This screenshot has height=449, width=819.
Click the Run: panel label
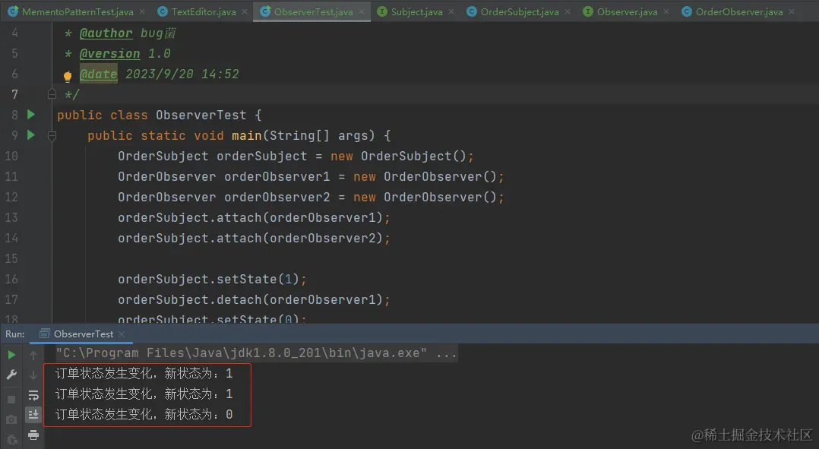pyautogui.click(x=15, y=334)
